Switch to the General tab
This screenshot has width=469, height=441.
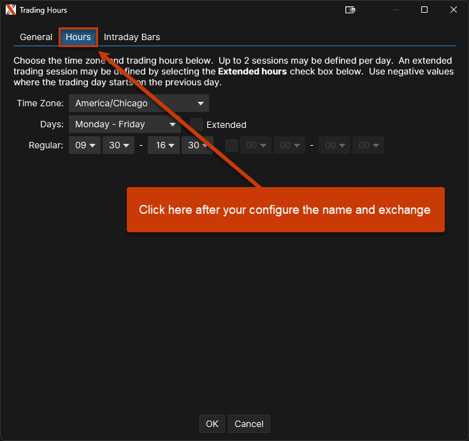36,37
